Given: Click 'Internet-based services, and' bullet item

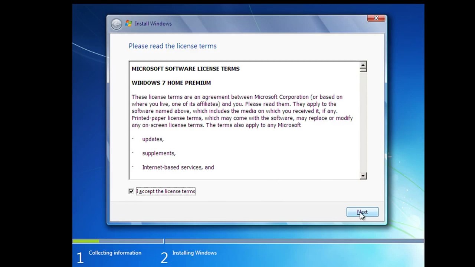Looking at the screenshot, I should coord(178,167).
